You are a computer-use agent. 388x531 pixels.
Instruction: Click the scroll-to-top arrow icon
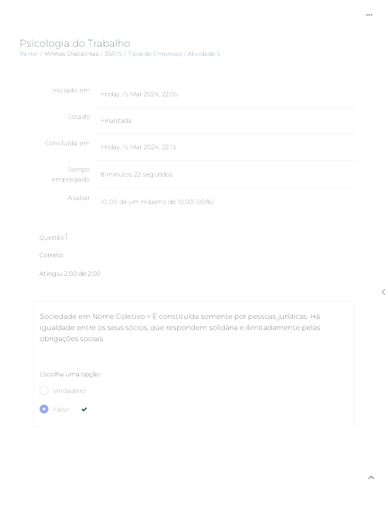[371, 477]
